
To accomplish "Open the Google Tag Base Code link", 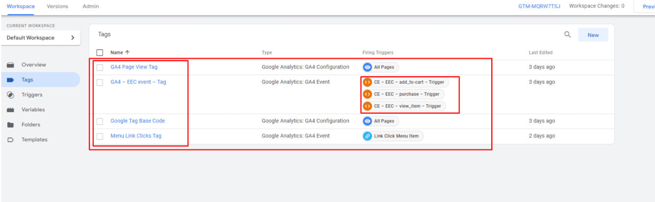I will (x=137, y=121).
